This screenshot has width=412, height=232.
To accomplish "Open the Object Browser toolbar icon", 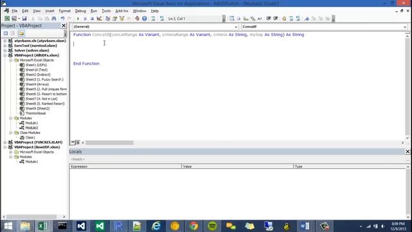I will click(x=122, y=19).
